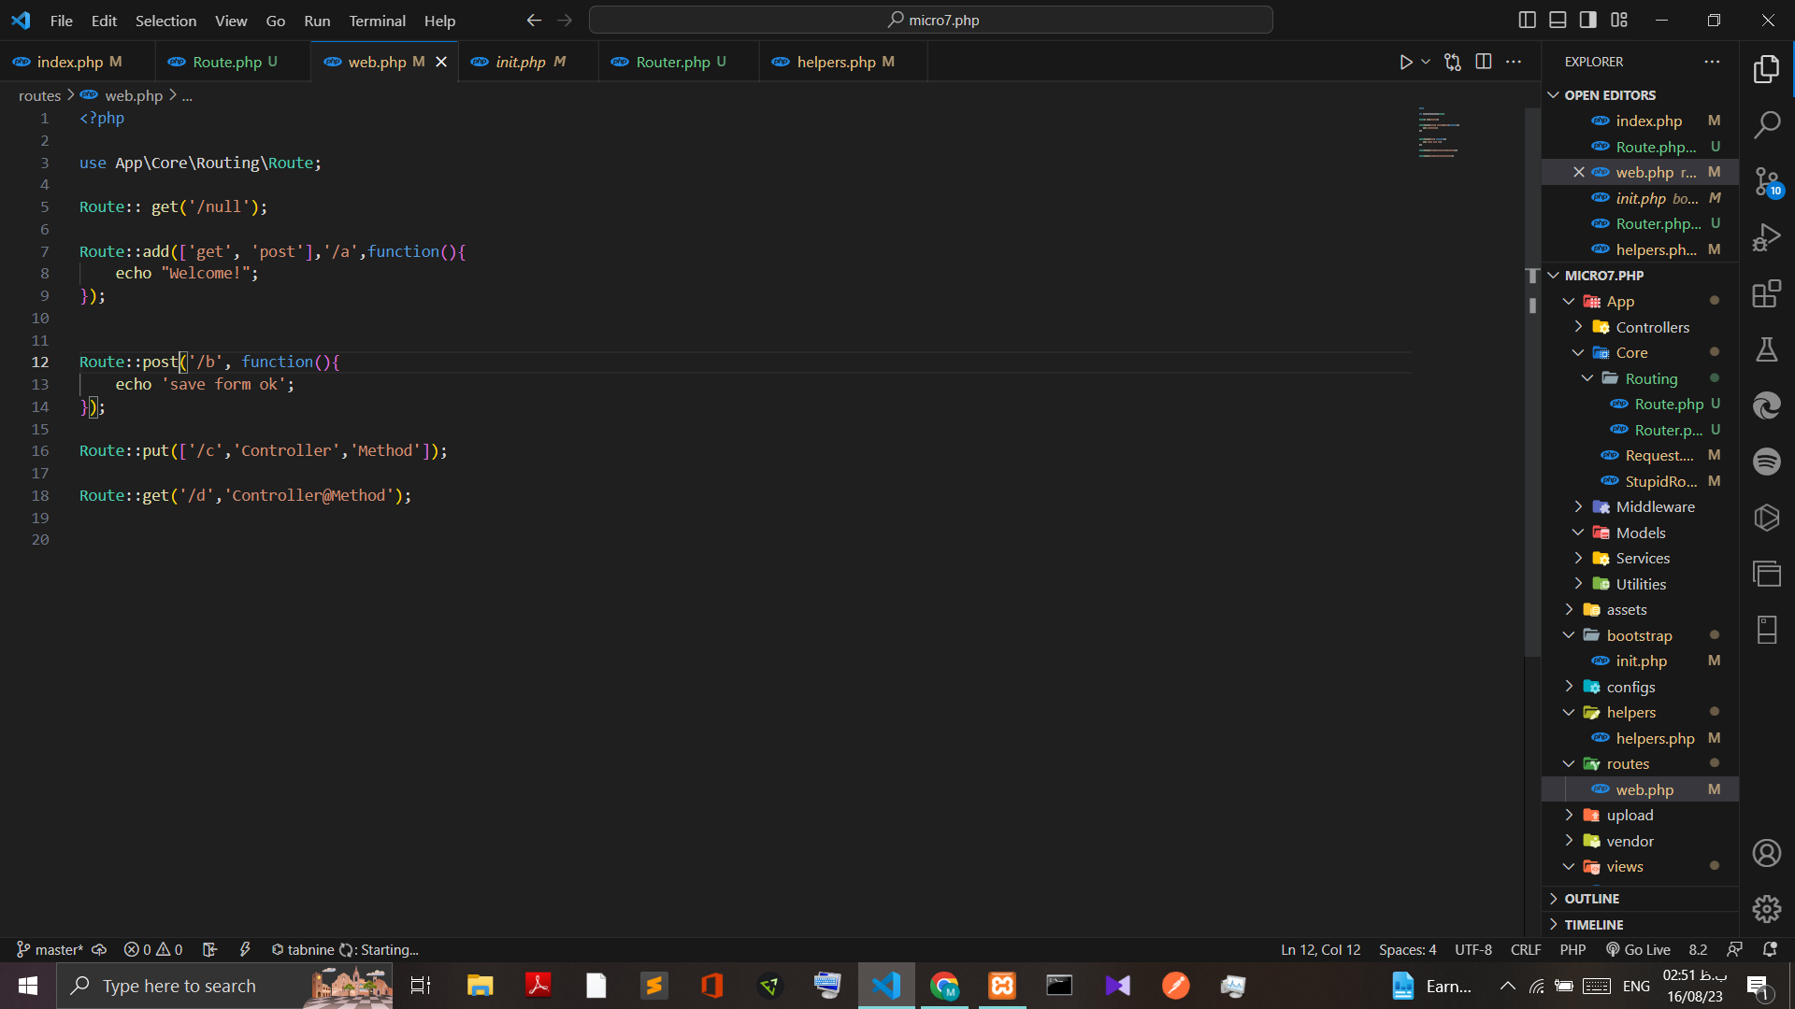This screenshot has width=1795, height=1009.
Task: Open the Explorer view in activity bar
Action: tap(1766, 68)
